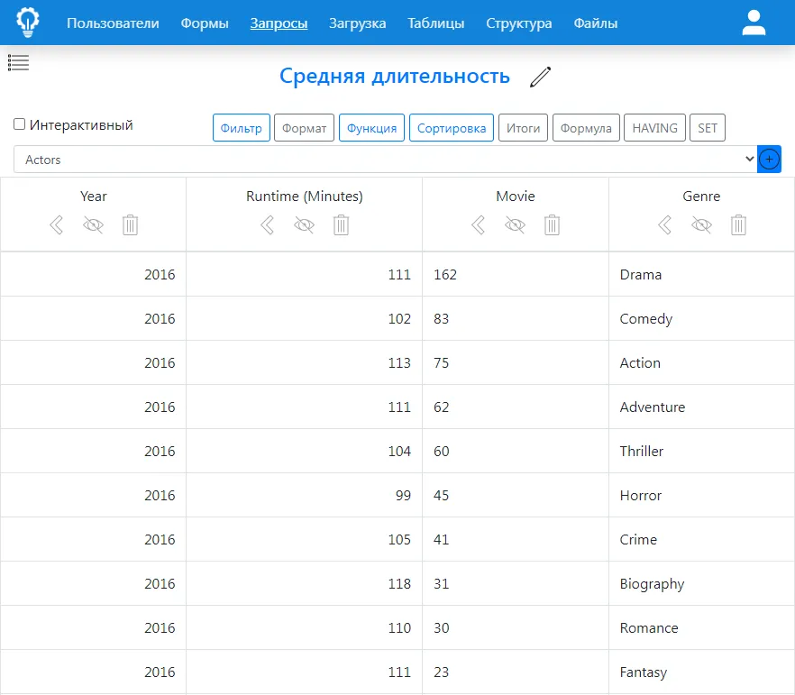The width and height of the screenshot is (795, 695).
Task: Open the Загрузка menu
Action: pos(358,23)
